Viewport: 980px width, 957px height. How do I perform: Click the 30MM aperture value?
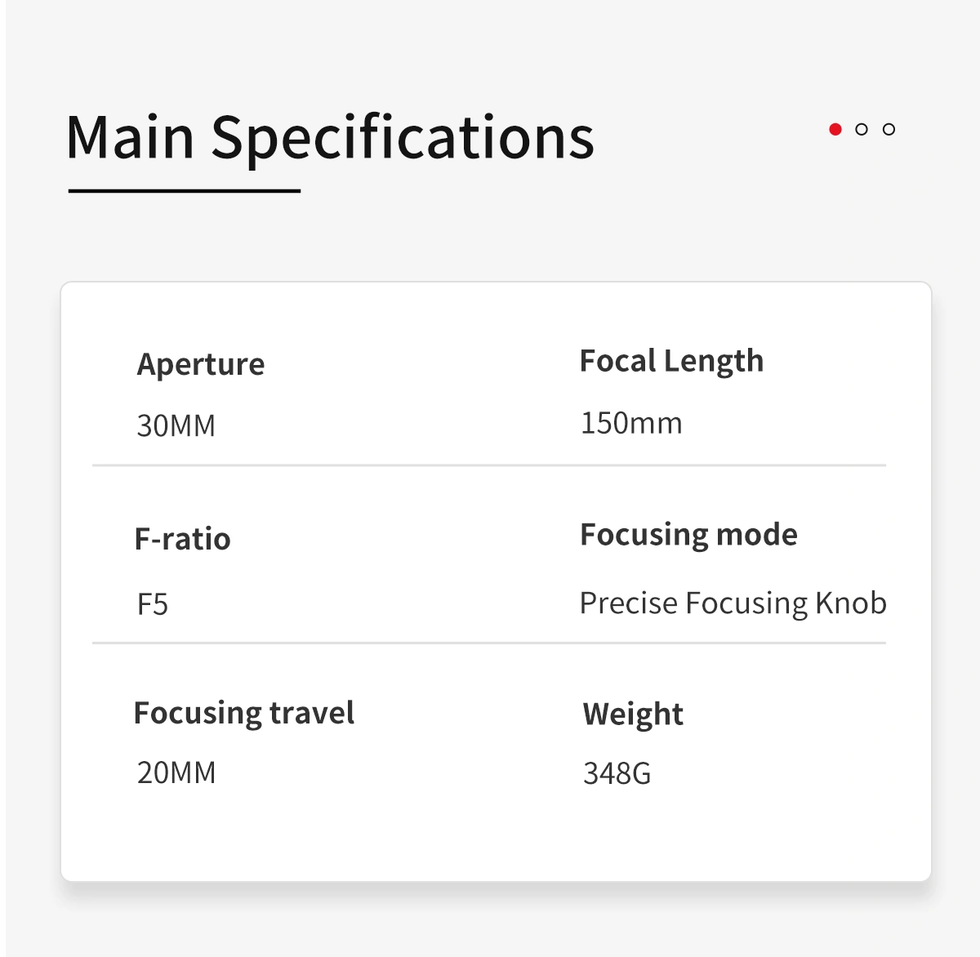point(176,425)
